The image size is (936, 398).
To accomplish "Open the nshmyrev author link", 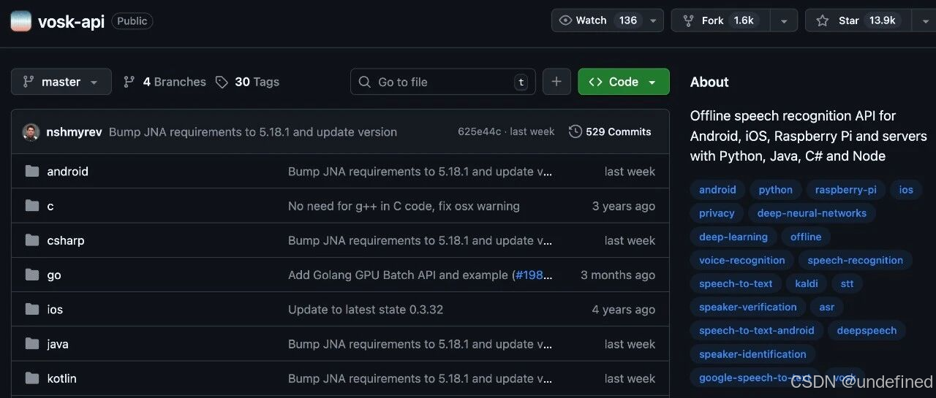I will tap(75, 132).
